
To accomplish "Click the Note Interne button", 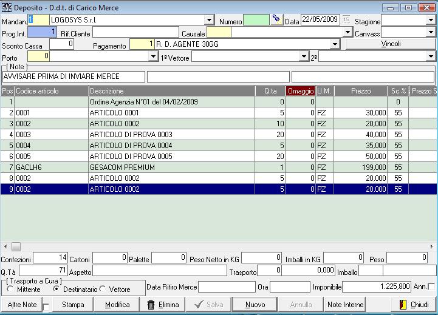I will (x=345, y=305).
